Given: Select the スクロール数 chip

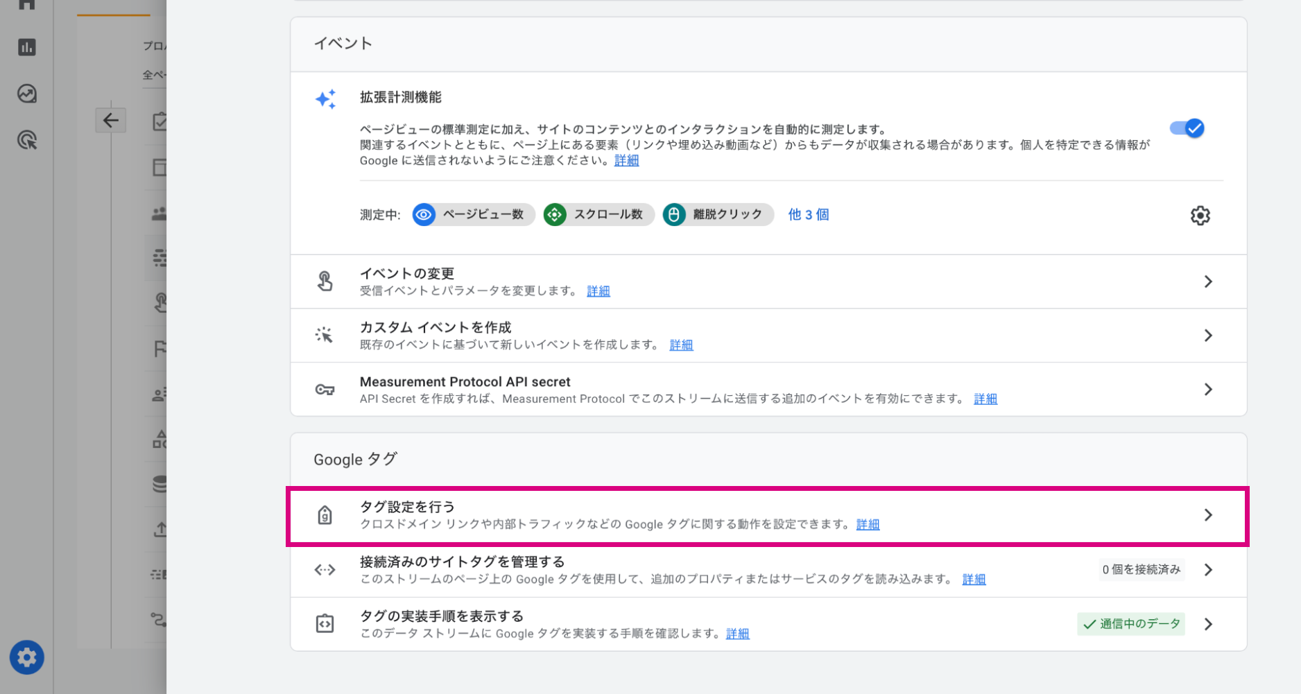Looking at the screenshot, I should pyautogui.click(x=598, y=215).
